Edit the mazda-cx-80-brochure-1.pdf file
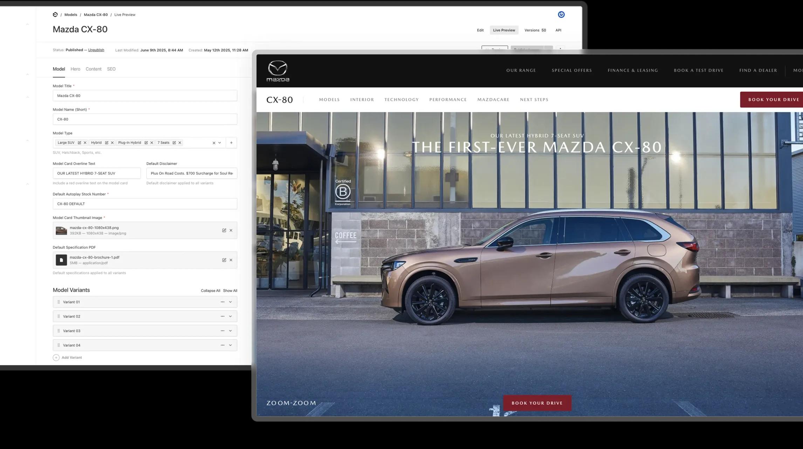 click(x=224, y=260)
